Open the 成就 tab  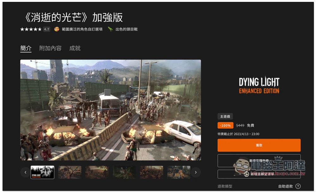pos(75,48)
